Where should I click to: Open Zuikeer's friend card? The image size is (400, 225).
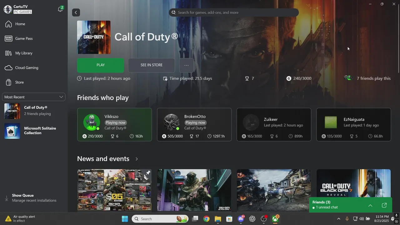point(274,125)
